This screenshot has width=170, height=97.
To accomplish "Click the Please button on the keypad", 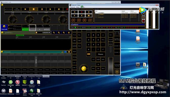I will click(101, 54).
